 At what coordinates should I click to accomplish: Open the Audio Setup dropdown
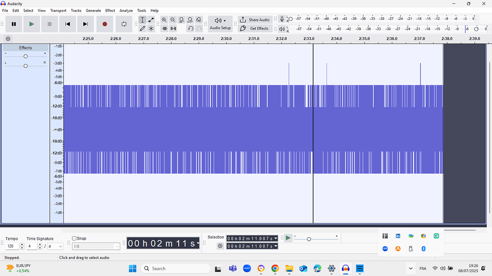(220, 24)
